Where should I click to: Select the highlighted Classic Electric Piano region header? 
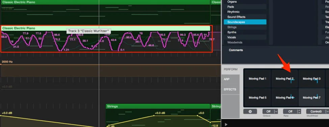click(x=106, y=28)
